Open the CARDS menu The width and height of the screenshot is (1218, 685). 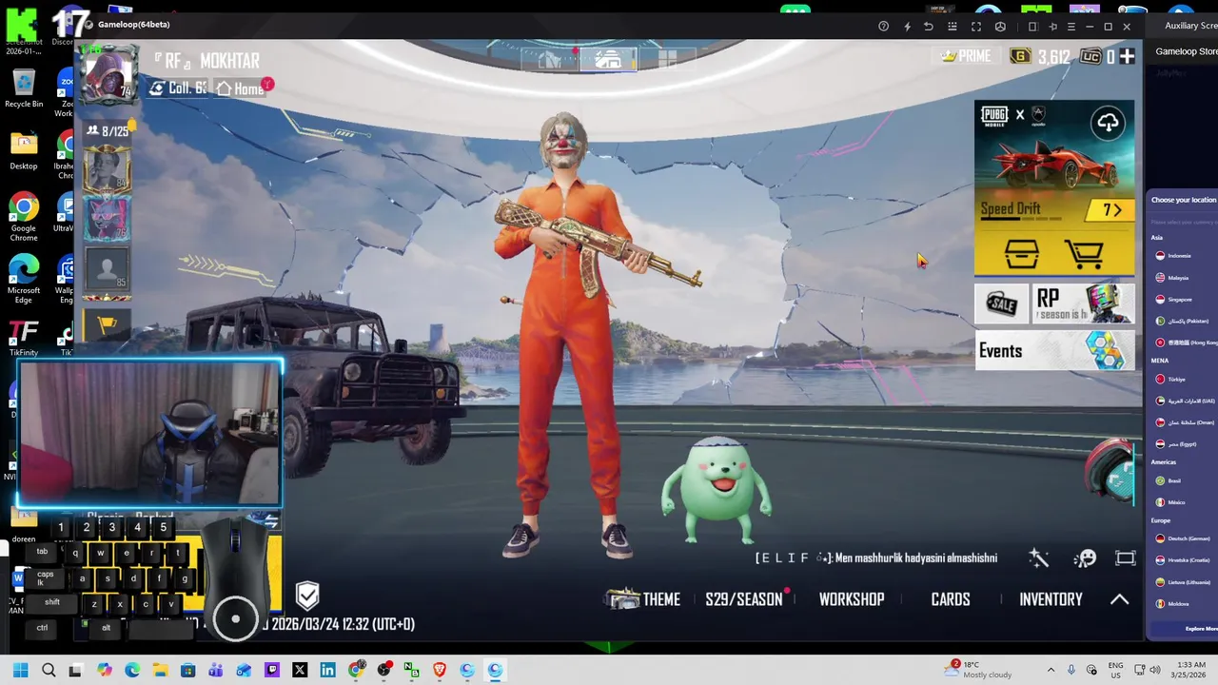pyautogui.click(x=951, y=599)
